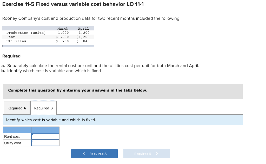Viewport: 266px width, 164px height.
Task: Click the Utility cost row label
Action: coord(12,143)
